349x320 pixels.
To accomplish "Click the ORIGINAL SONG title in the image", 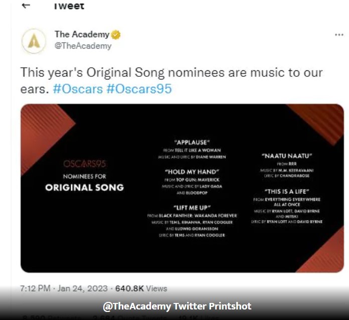I will 84,187.
